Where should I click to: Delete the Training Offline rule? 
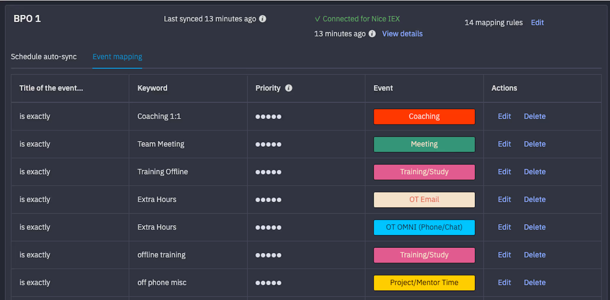(x=535, y=172)
